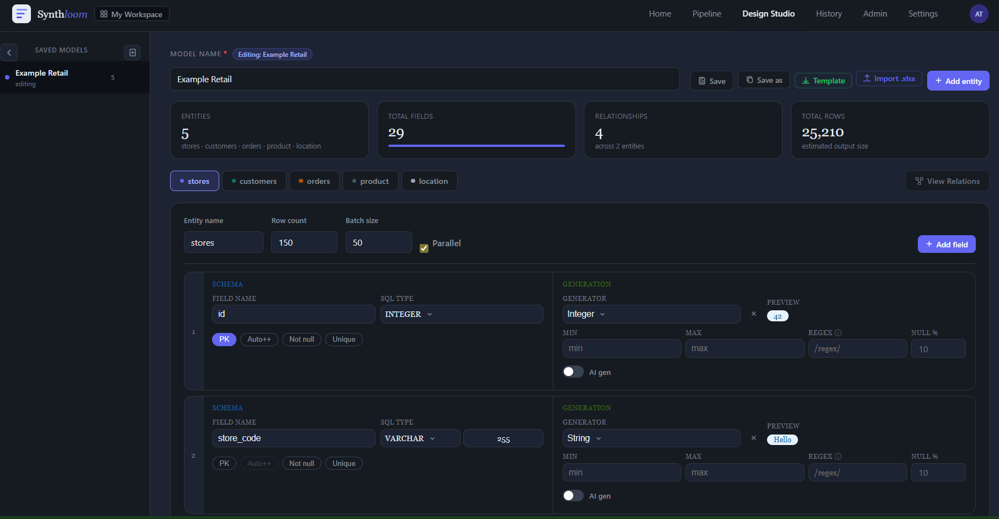
Task: Toggle PK on the id field
Action: pyautogui.click(x=224, y=340)
